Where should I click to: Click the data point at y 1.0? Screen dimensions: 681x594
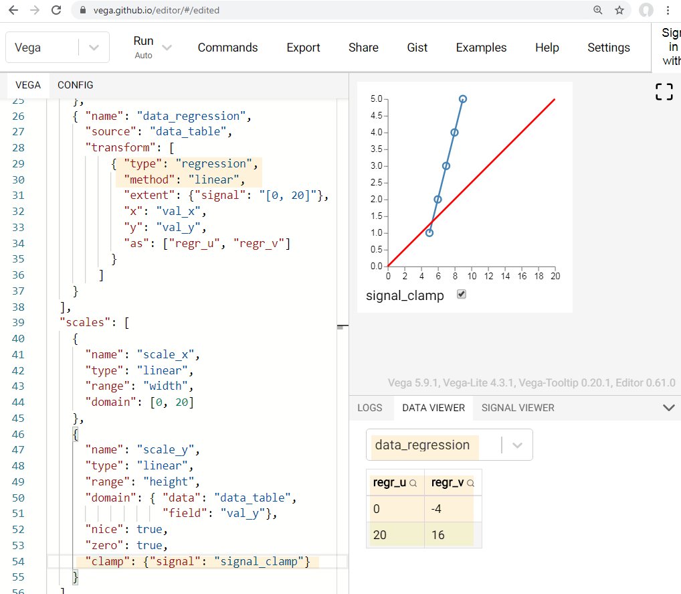coord(429,232)
